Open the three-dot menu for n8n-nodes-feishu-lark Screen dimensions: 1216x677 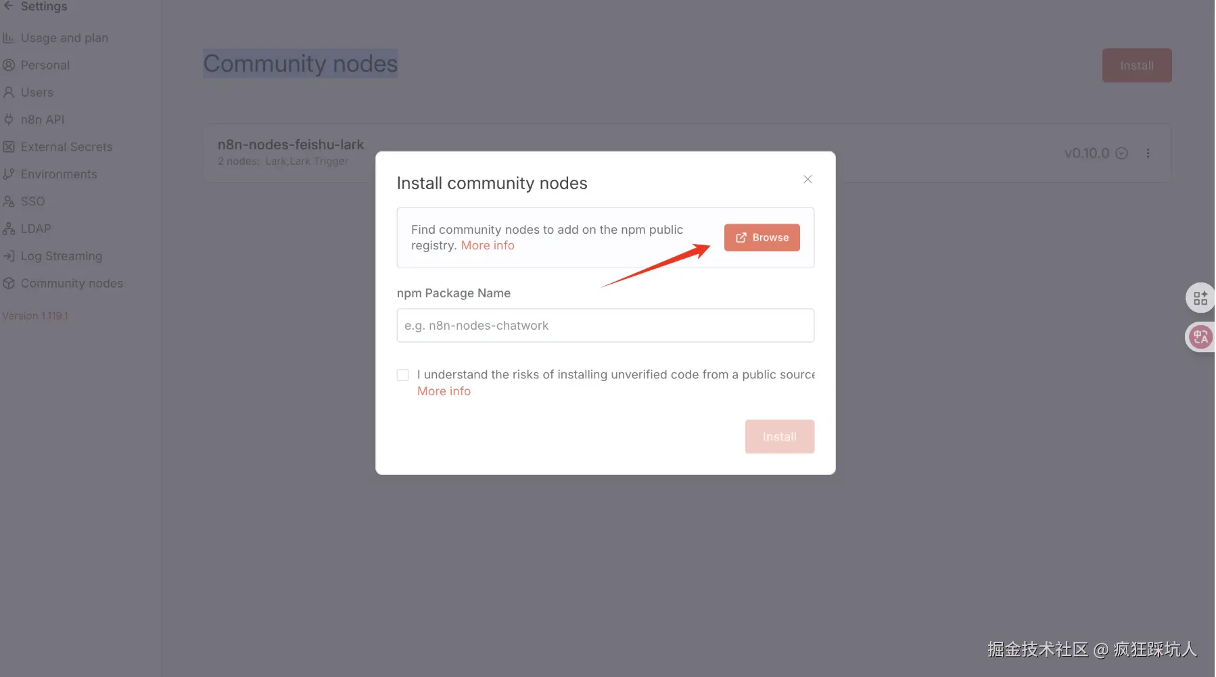tap(1148, 153)
